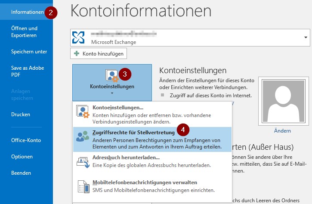Open the Öffnen und Exportieren section
Image resolution: width=312 pixels, height=204 pixels.
point(24,31)
